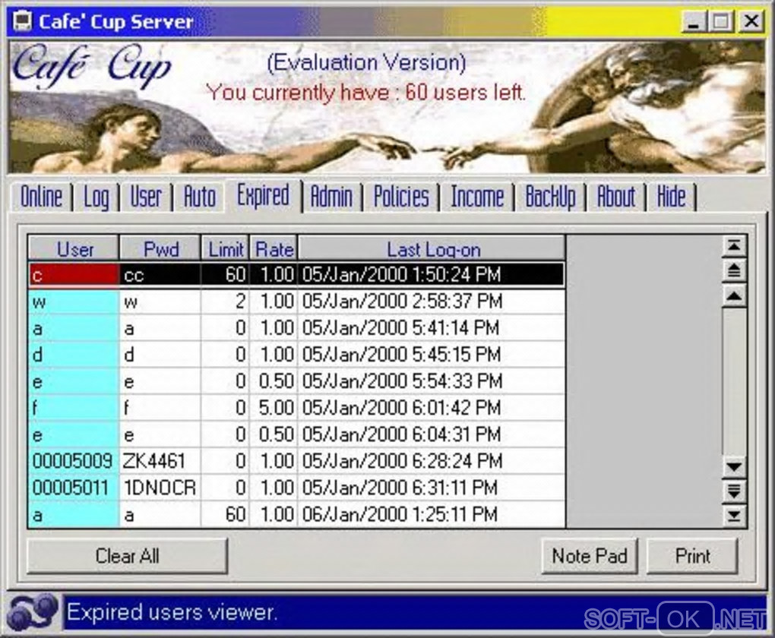This screenshot has height=638, width=775.
Task: Switch to the Auto tab
Action: click(200, 196)
